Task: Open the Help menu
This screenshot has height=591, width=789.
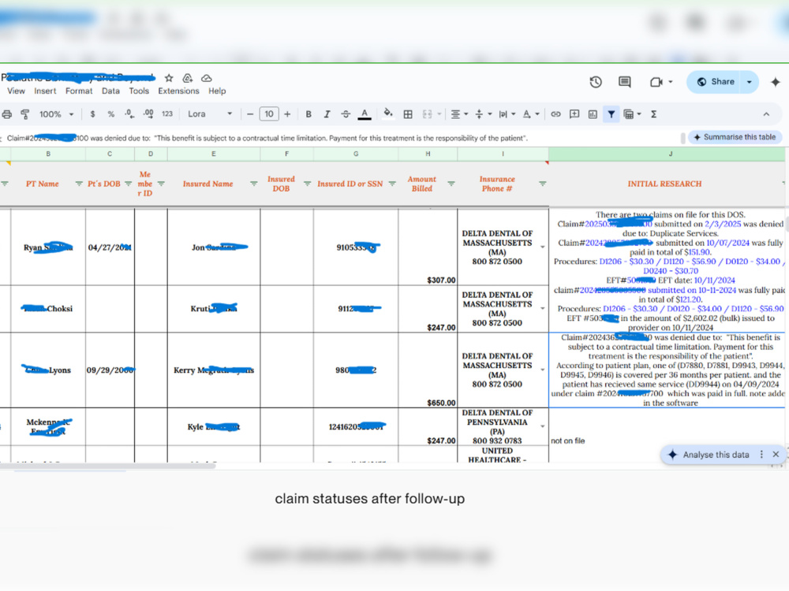Action: coord(217,91)
